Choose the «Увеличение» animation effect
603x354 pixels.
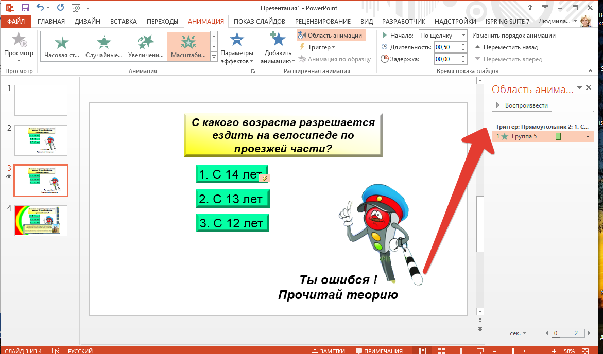point(146,45)
